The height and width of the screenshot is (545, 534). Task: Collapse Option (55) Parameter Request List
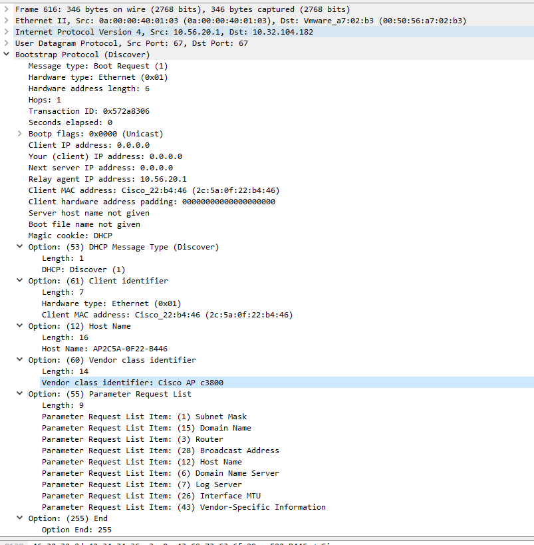[20, 394]
